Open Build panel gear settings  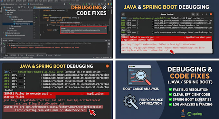(x=106, y=40)
